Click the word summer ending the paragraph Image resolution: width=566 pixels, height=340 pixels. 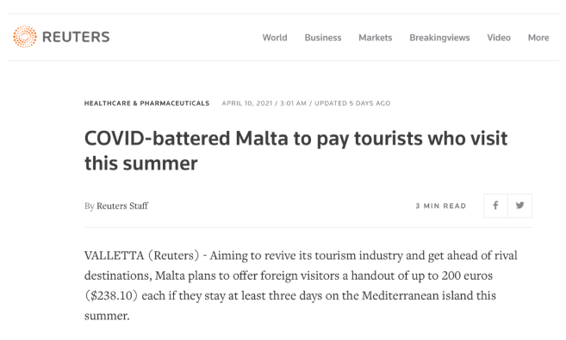pyautogui.click(x=107, y=316)
